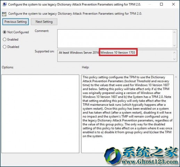Maximize the policy dialog window
Viewport: 180px width, 167px height.
click(x=161, y=4)
